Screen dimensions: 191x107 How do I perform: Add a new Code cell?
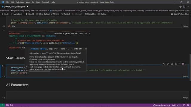tap(5, 14)
